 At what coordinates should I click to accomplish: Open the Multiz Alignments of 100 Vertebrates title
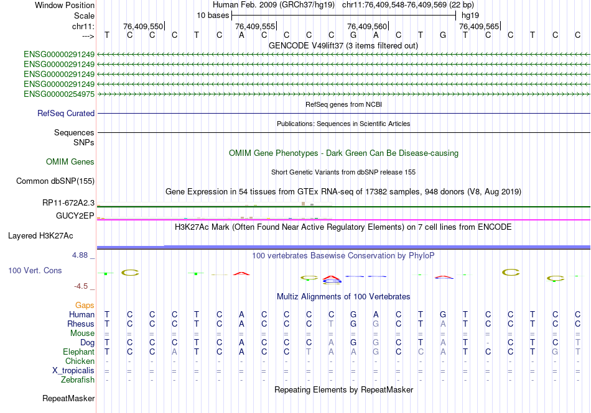(x=343, y=297)
